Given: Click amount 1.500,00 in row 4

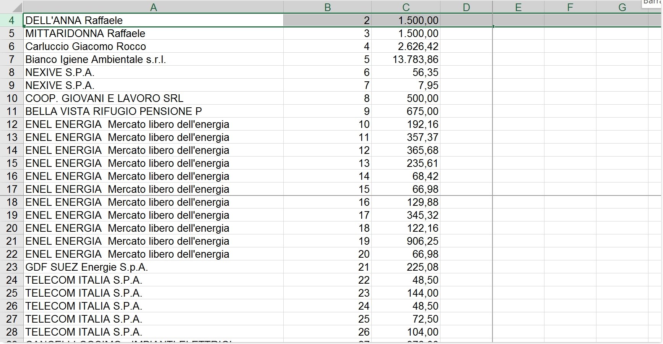Looking at the screenshot, I should tap(406, 20).
